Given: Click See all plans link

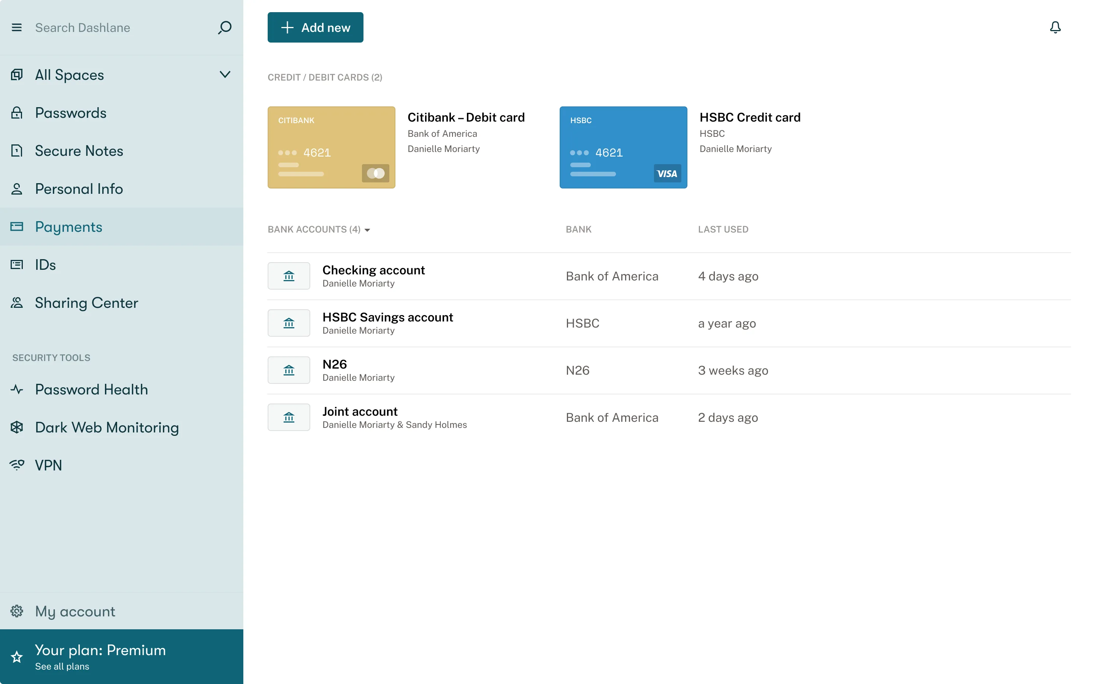Looking at the screenshot, I should click(x=62, y=667).
